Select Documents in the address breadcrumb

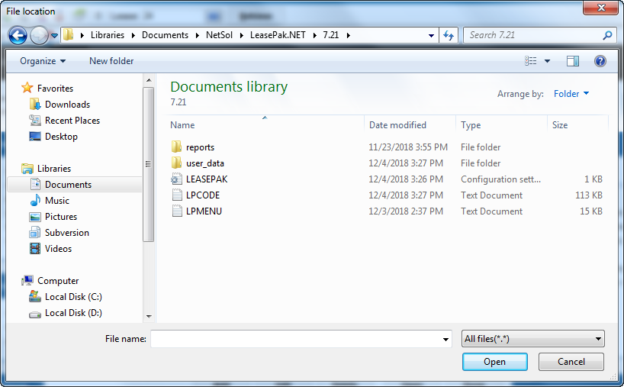165,35
